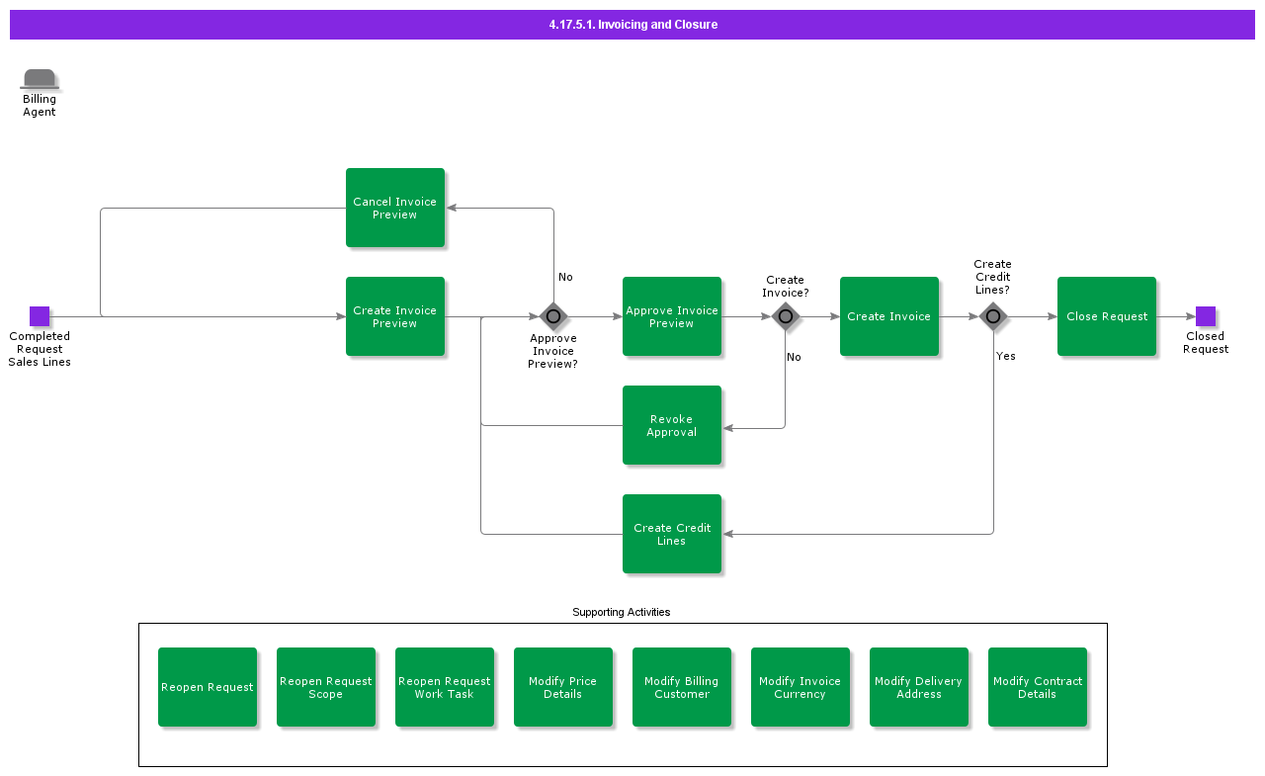The image size is (1265, 776).
Task: Click the Create Credit Lines decision gateway
Action: pyautogui.click(x=993, y=316)
